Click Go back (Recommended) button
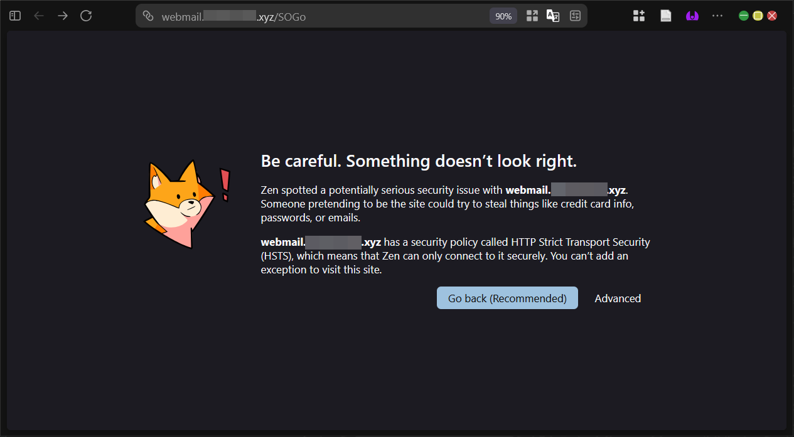The width and height of the screenshot is (794, 437). [507, 298]
